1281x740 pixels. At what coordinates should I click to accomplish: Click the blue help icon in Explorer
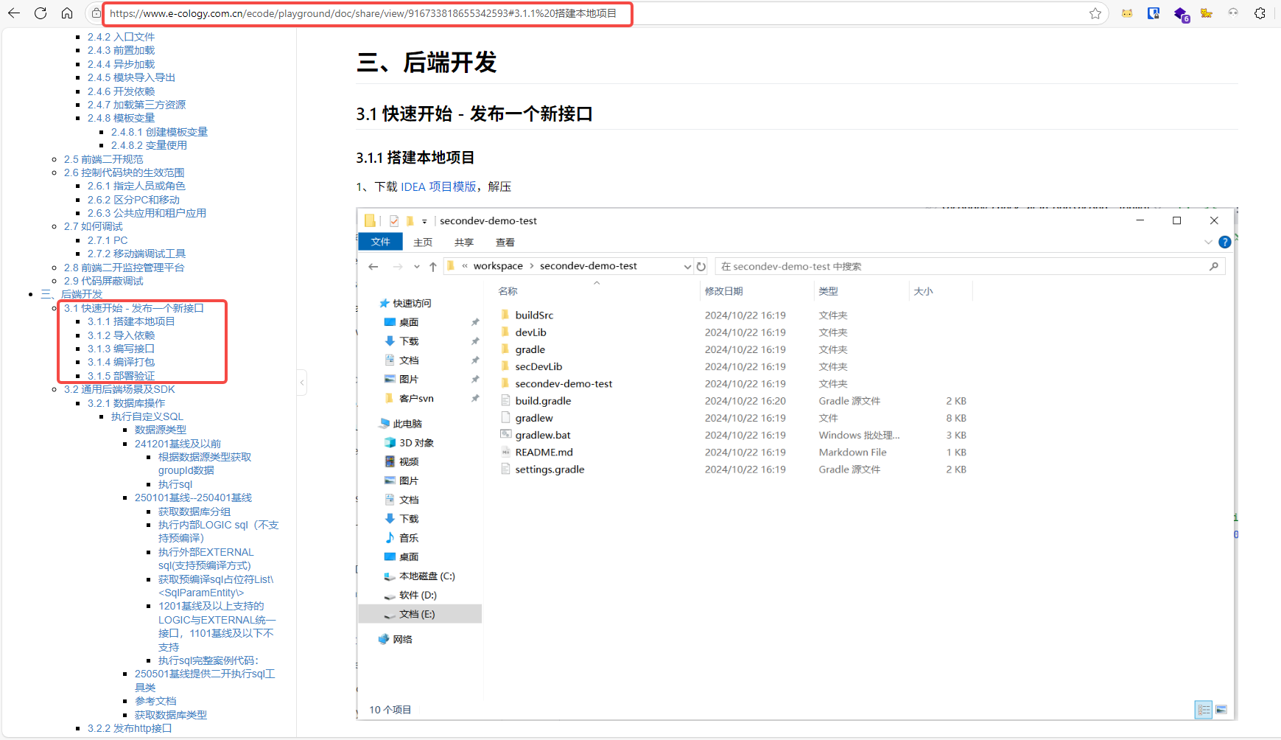coord(1224,242)
